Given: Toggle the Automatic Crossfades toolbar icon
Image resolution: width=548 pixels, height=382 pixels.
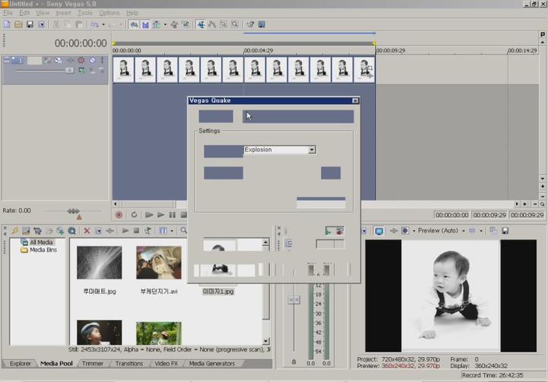Looking at the screenshot, I should (145, 24).
